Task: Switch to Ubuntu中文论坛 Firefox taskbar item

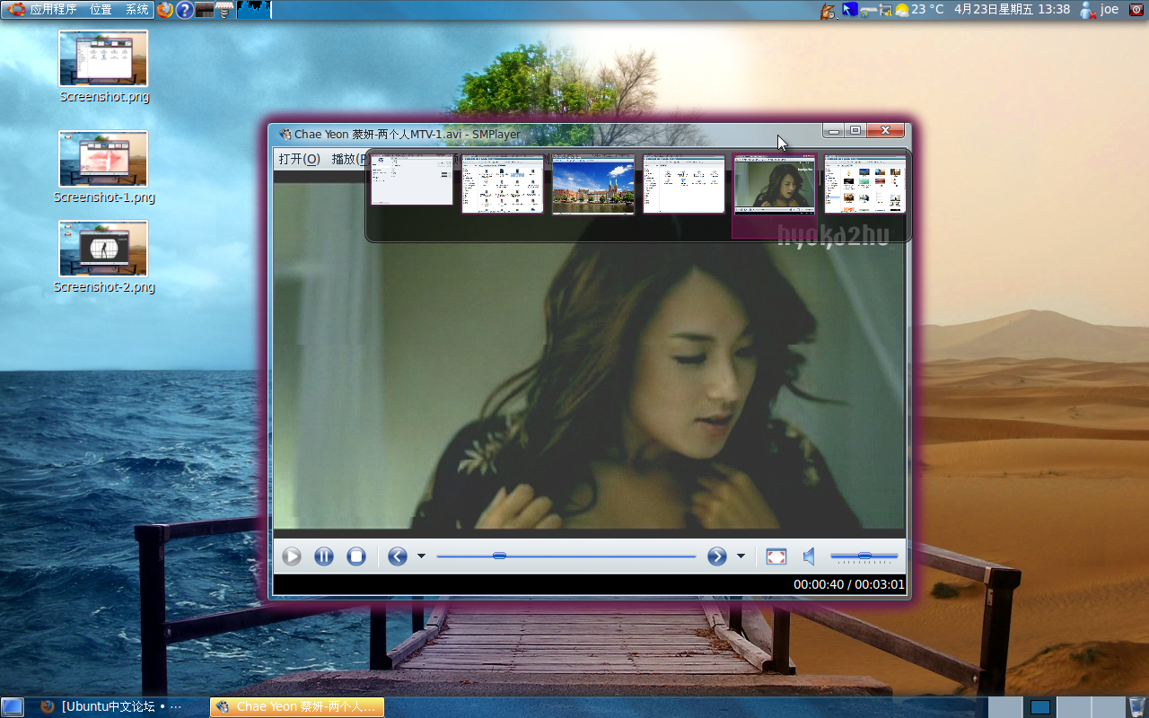Action: pos(117,707)
